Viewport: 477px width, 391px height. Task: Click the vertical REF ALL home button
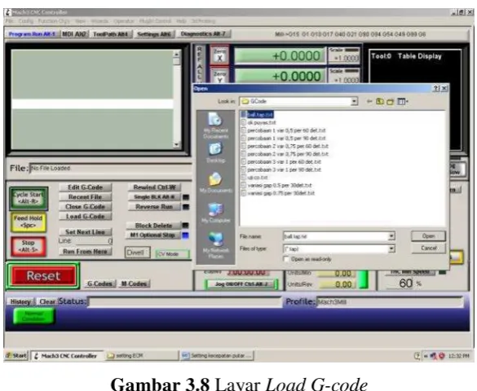pyautogui.click(x=200, y=64)
